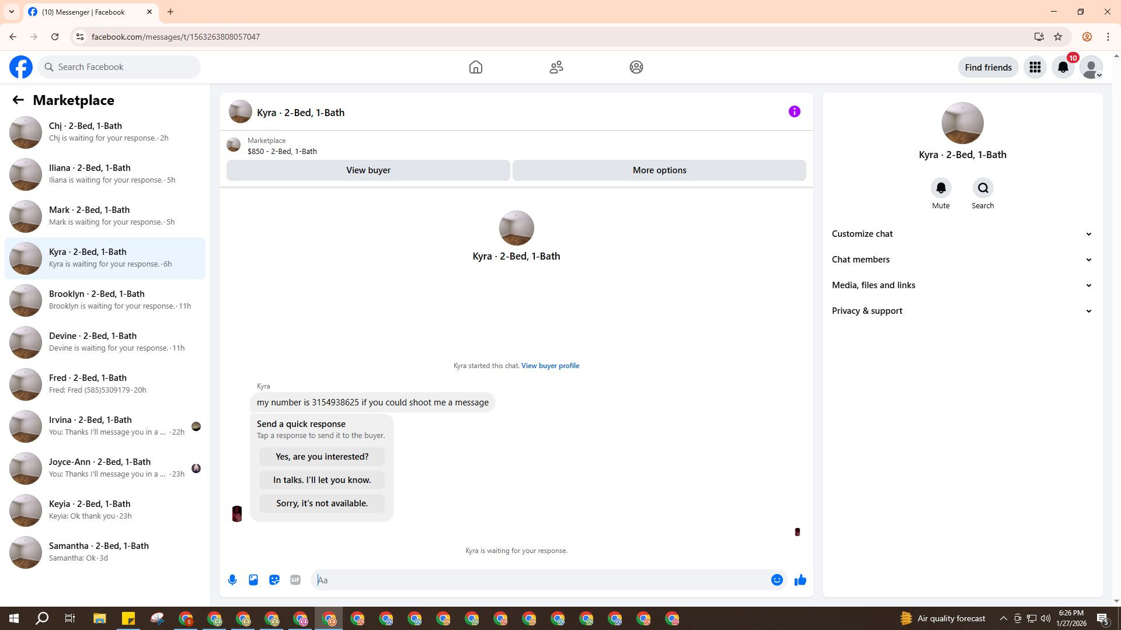Open Facebook notifications bell
Screen dimensions: 1121x630
click(x=1063, y=68)
